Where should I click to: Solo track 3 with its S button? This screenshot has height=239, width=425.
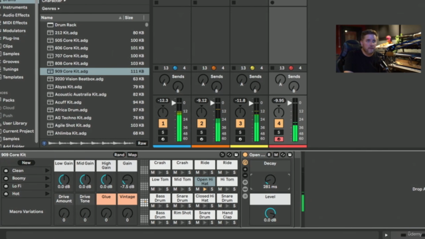240,132
